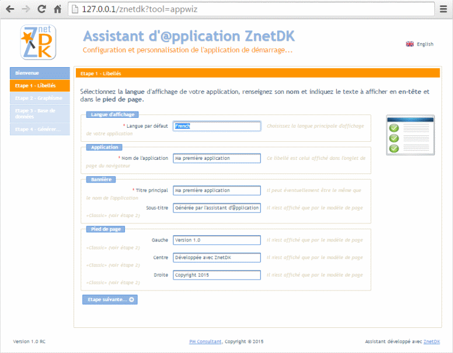Click the 'Pied de page' section label
The width and height of the screenshot is (453, 353).
pyautogui.click(x=106, y=229)
